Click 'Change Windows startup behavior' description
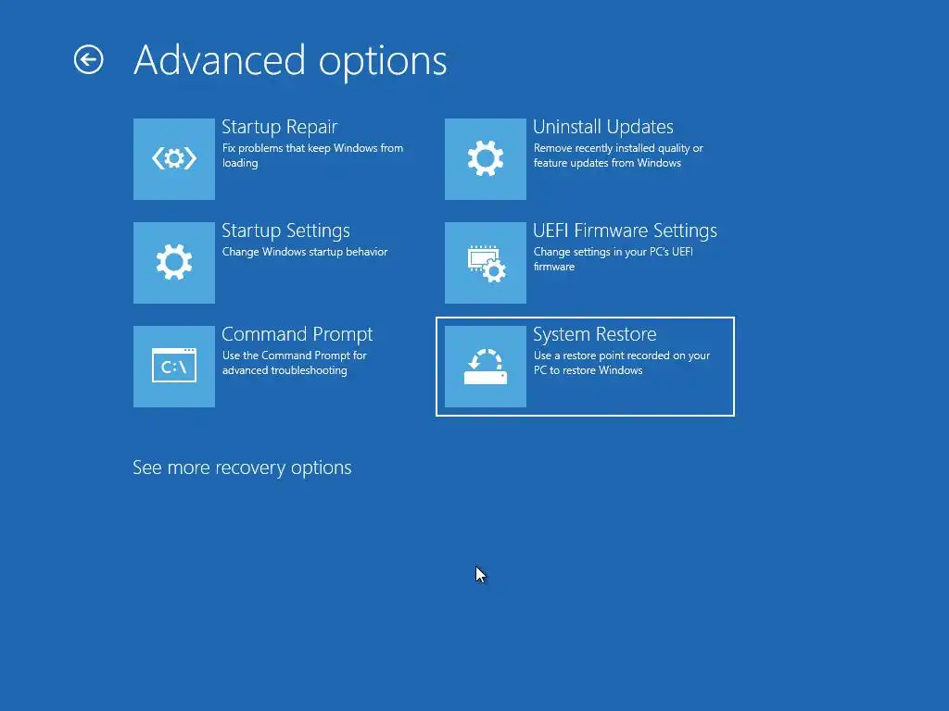 coord(304,252)
